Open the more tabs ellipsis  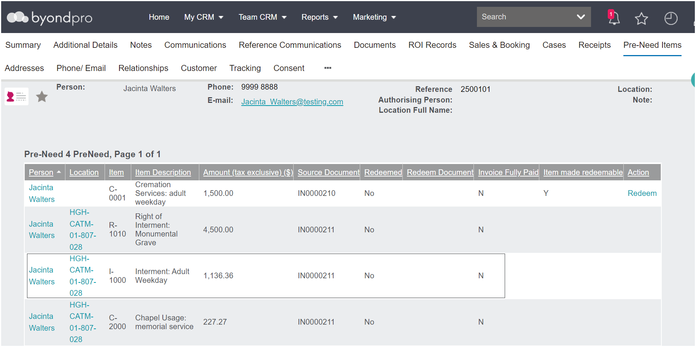pos(328,68)
